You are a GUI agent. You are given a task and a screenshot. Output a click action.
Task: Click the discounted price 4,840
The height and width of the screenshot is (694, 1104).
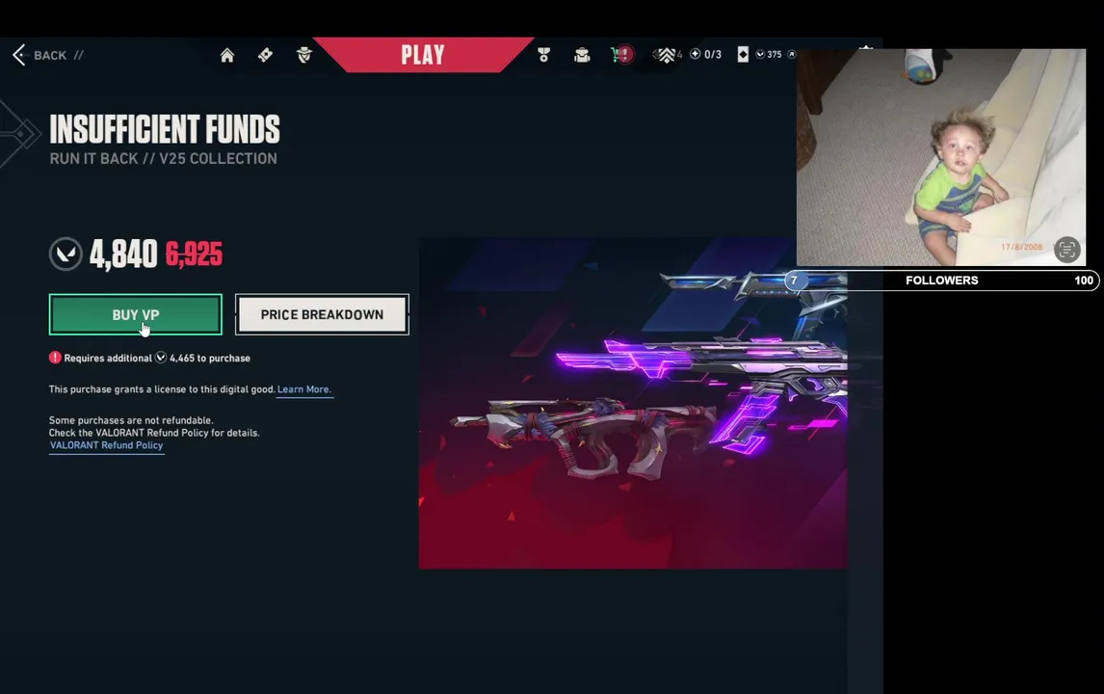tap(123, 254)
